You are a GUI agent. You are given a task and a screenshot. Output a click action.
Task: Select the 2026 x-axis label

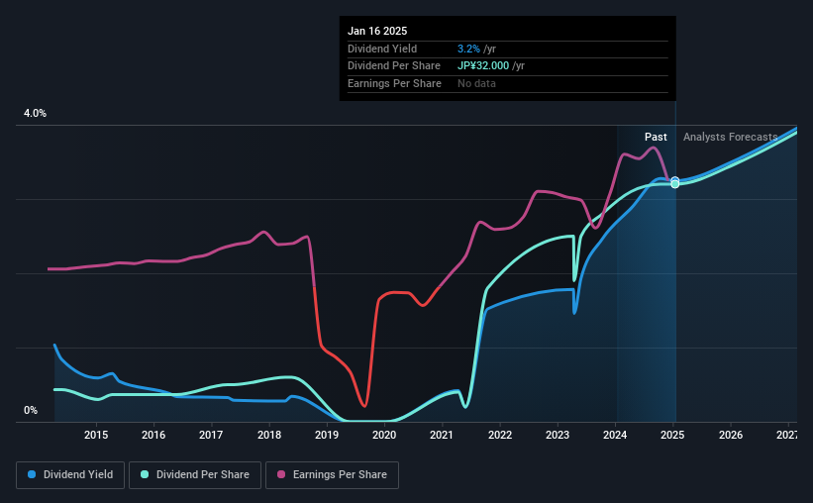(x=731, y=435)
